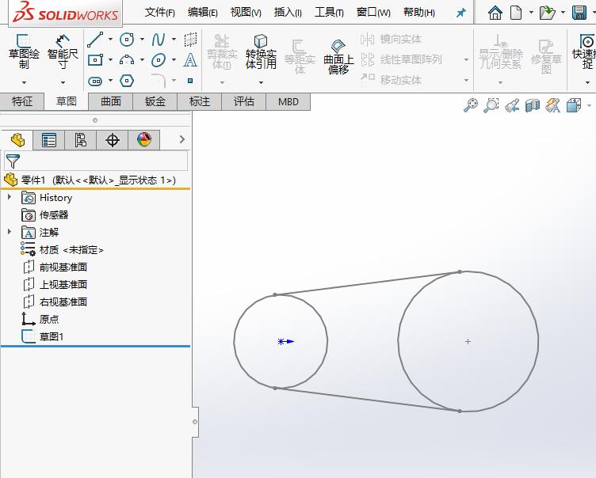Viewport: 596px width, 478px height.
Task: Pin the menu bar
Action: click(460, 13)
